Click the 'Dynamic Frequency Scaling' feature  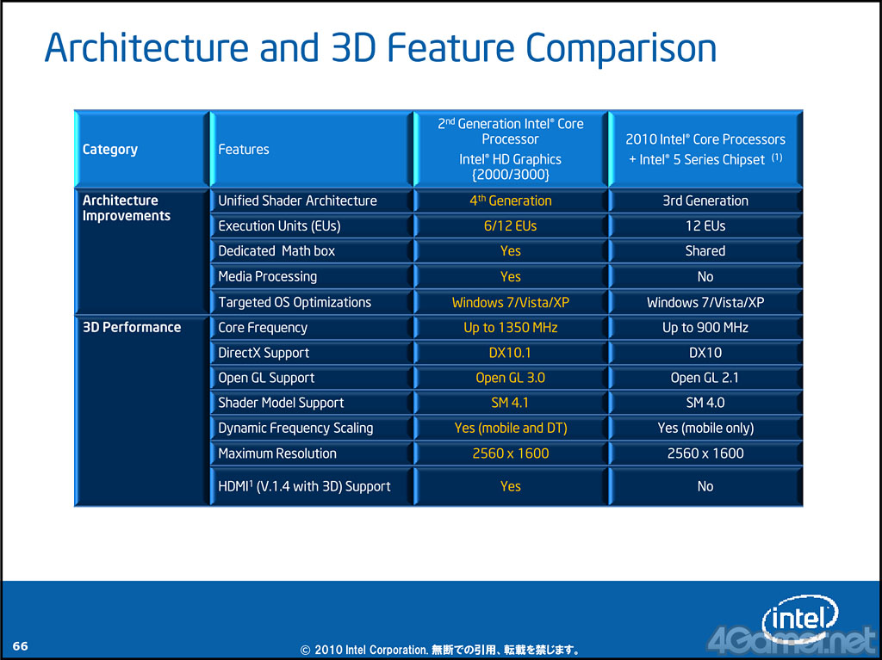point(296,429)
